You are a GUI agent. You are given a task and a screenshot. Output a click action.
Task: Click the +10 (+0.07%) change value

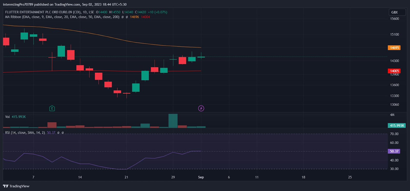[158, 12]
